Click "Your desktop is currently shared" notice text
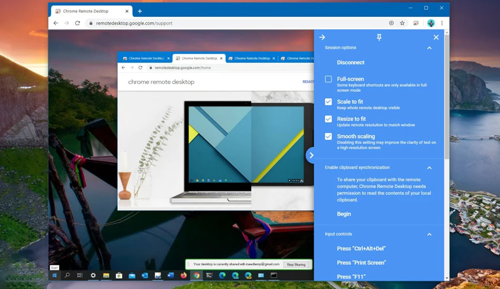This screenshot has height=289, width=500. (236, 264)
